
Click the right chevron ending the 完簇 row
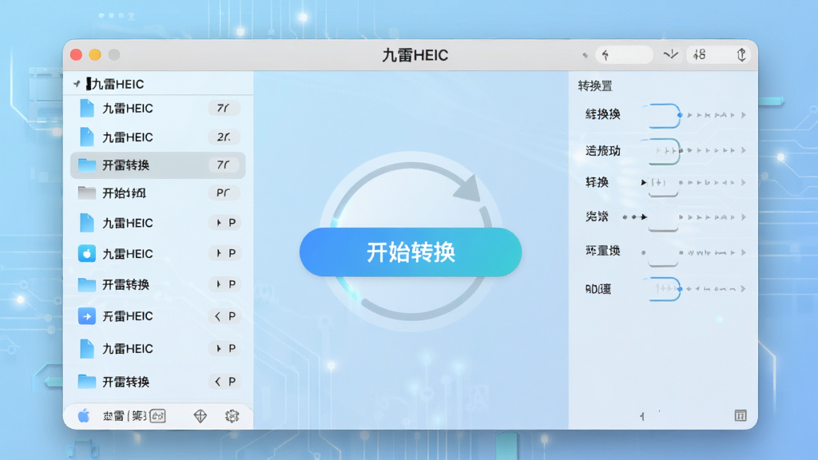744,217
